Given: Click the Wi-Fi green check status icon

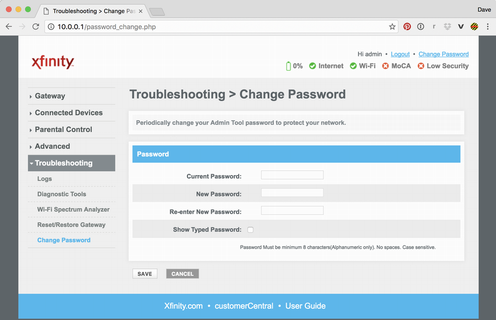Looking at the screenshot, I should pyautogui.click(x=353, y=66).
